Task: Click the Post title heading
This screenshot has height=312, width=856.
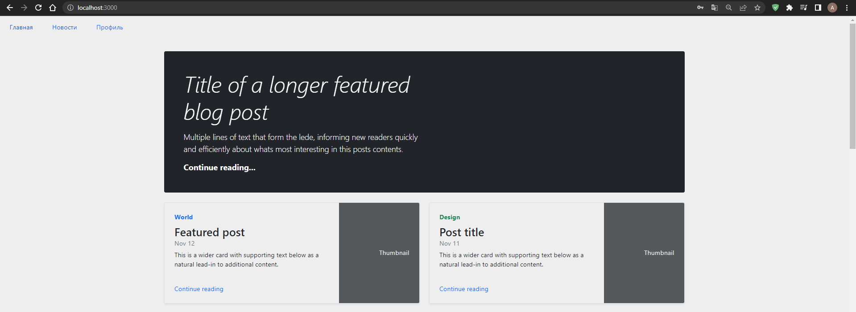Action: coord(462,232)
